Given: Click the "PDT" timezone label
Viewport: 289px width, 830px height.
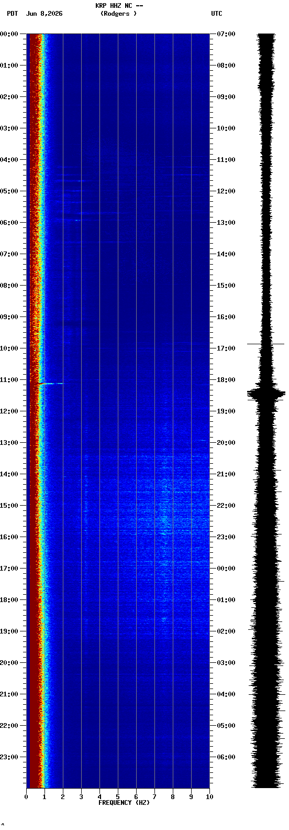Looking at the screenshot, I should tap(12, 14).
